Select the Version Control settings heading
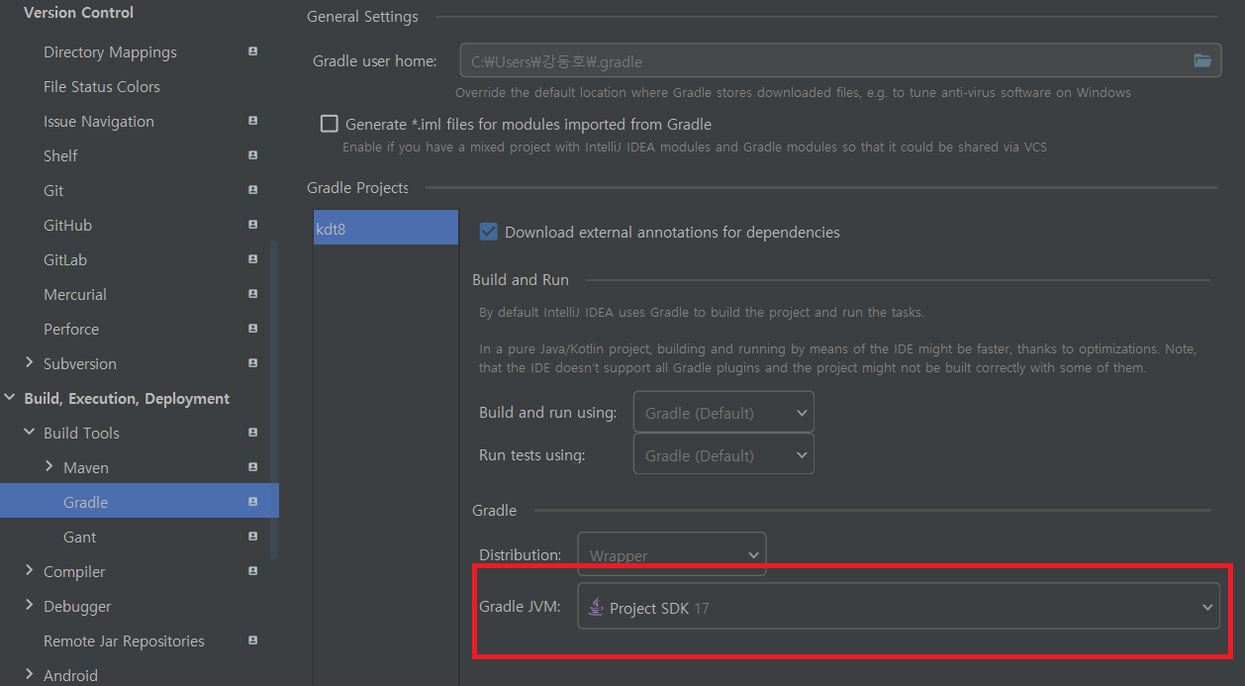The image size is (1245, 686). coord(79,13)
